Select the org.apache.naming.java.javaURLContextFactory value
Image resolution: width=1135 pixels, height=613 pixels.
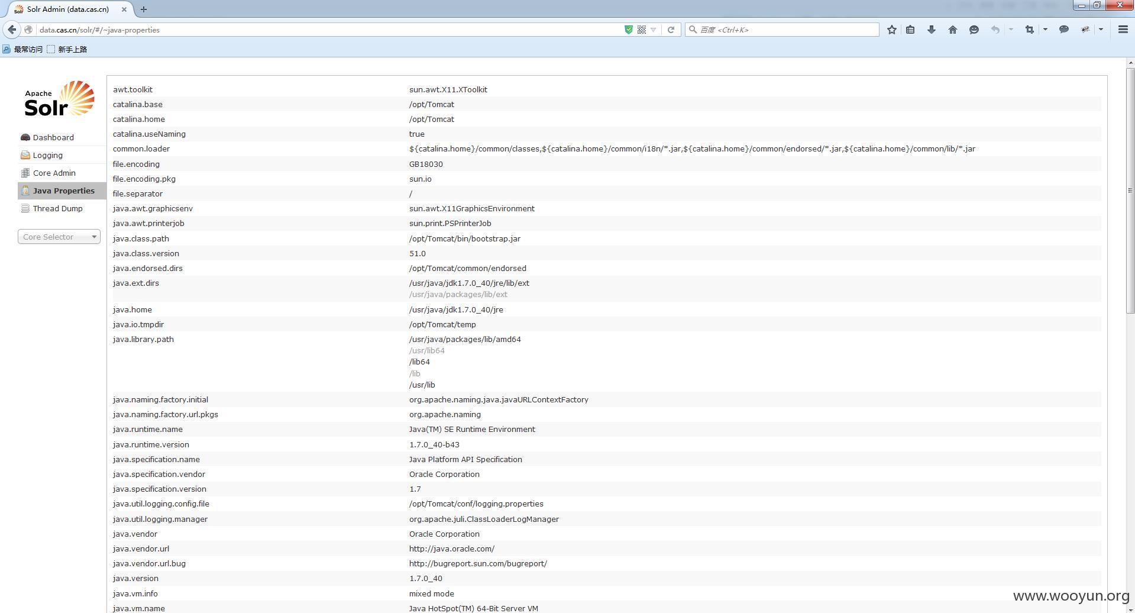[499, 400]
